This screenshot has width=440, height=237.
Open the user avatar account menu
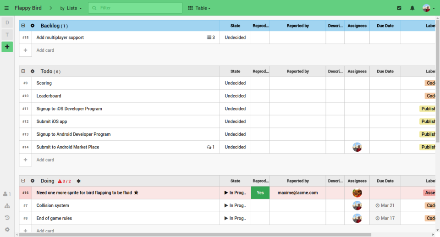tap(429, 8)
